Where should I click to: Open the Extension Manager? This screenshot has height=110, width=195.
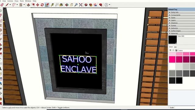[x=101, y=5]
